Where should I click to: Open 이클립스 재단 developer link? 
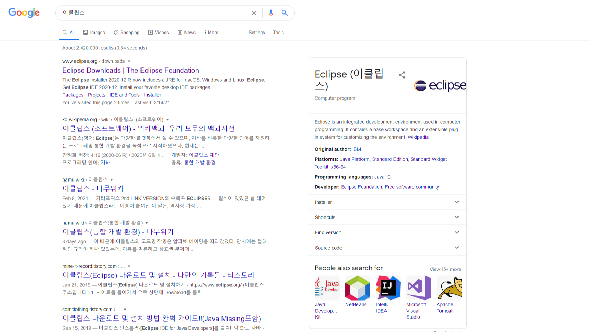point(204,155)
